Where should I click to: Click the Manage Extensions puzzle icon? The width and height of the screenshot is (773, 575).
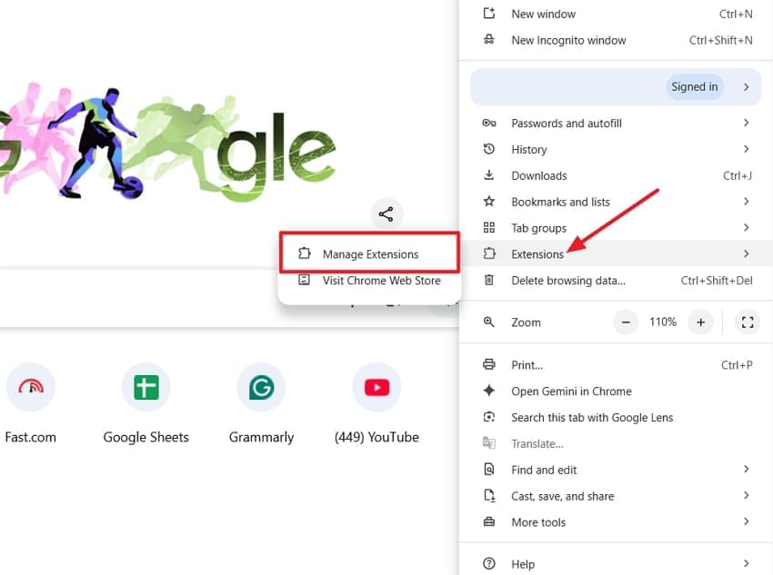pyautogui.click(x=304, y=253)
